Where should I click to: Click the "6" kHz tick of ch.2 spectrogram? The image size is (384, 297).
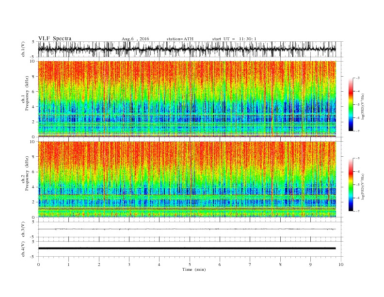34,172
